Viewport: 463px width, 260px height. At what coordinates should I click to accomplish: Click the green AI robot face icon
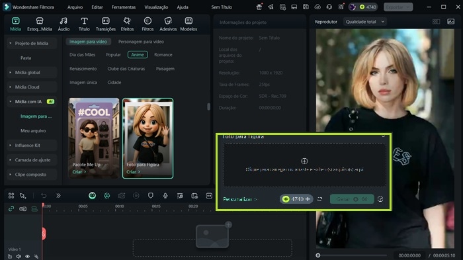[x=92, y=196]
